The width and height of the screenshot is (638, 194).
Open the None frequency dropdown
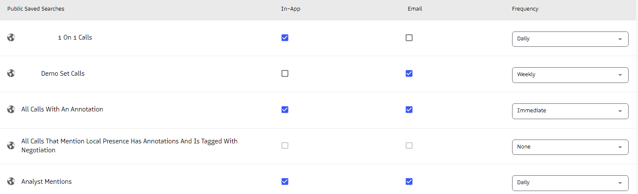coord(570,147)
